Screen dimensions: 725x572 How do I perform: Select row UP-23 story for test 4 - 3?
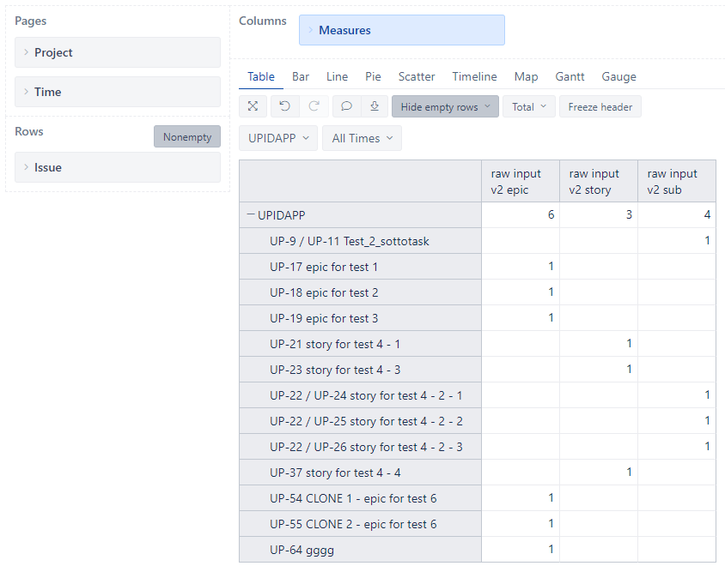(x=360, y=370)
